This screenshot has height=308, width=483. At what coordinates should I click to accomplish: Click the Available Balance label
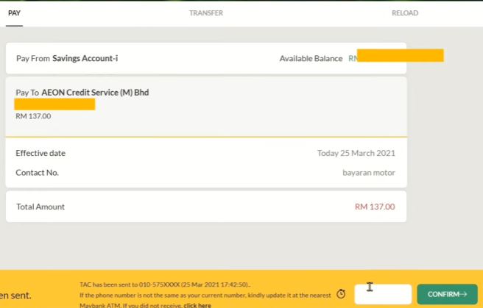coord(311,58)
